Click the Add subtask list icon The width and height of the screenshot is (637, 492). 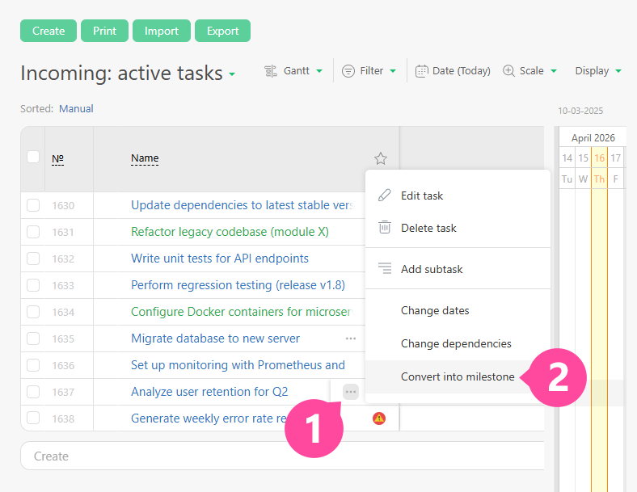pyautogui.click(x=385, y=269)
